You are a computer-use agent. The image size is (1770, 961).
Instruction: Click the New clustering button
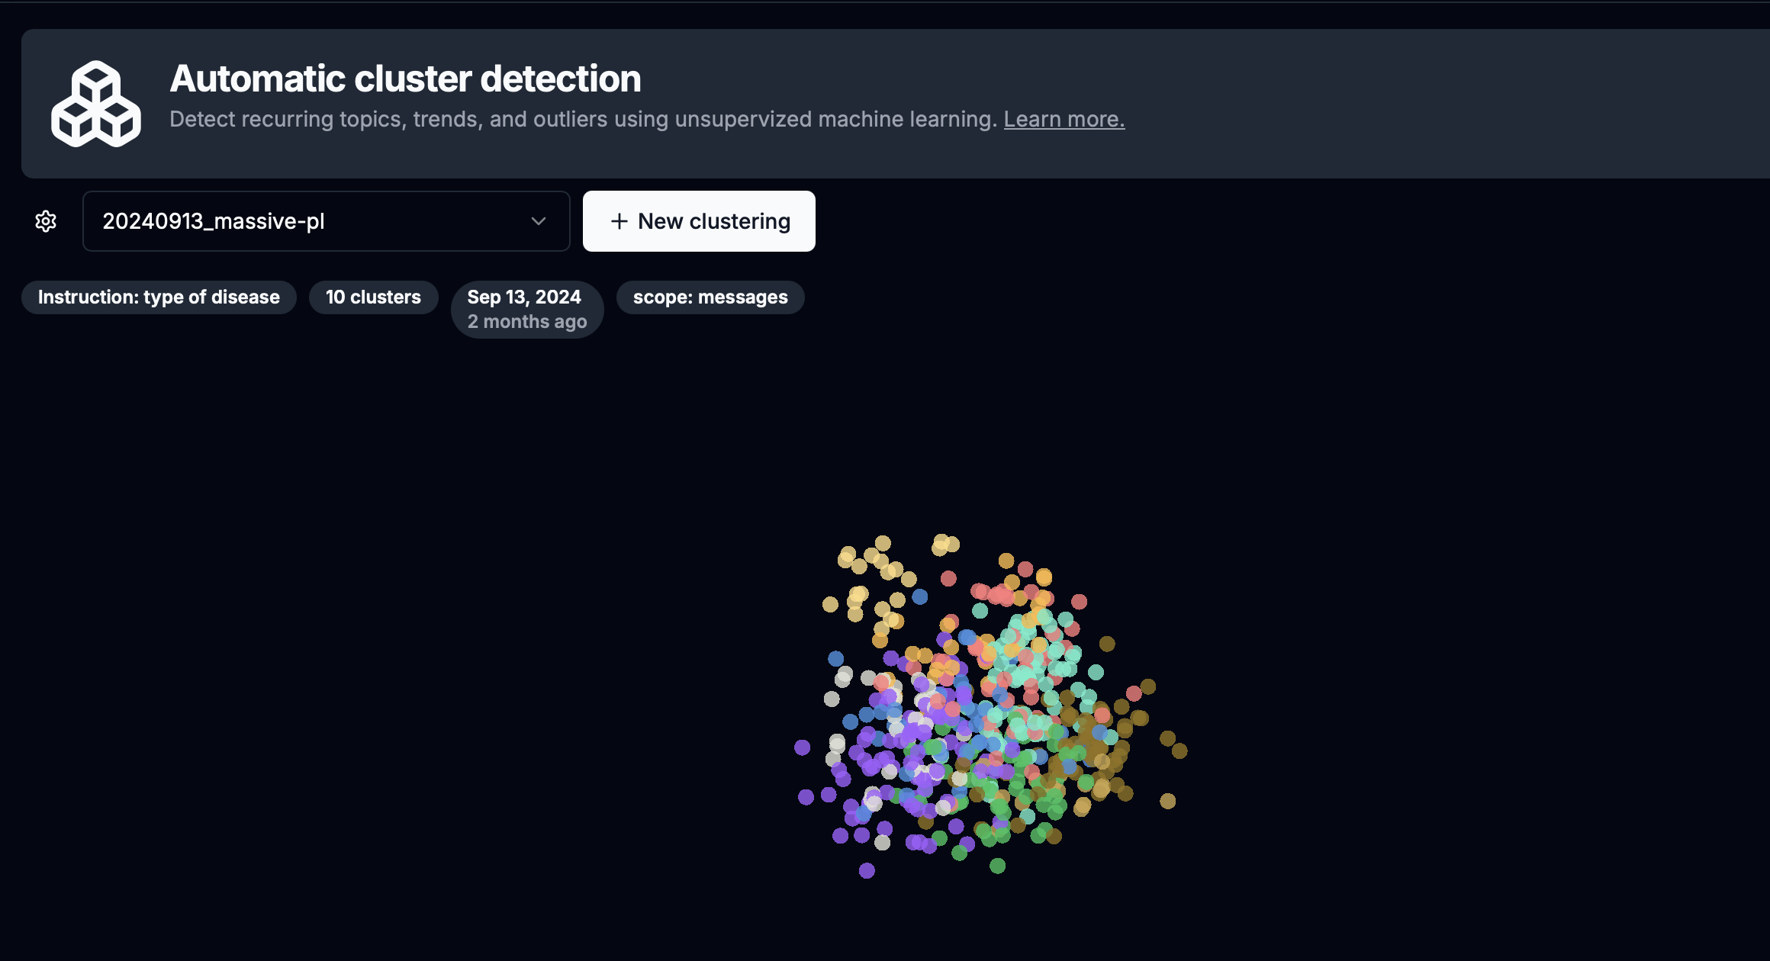699,221
